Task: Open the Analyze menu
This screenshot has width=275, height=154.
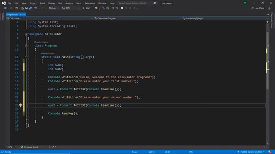Action: tap(69, 3)
